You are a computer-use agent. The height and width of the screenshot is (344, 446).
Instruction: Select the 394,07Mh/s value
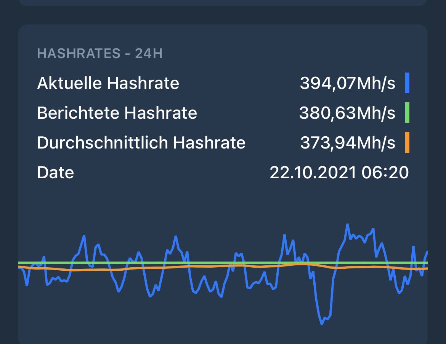point(348,83)
